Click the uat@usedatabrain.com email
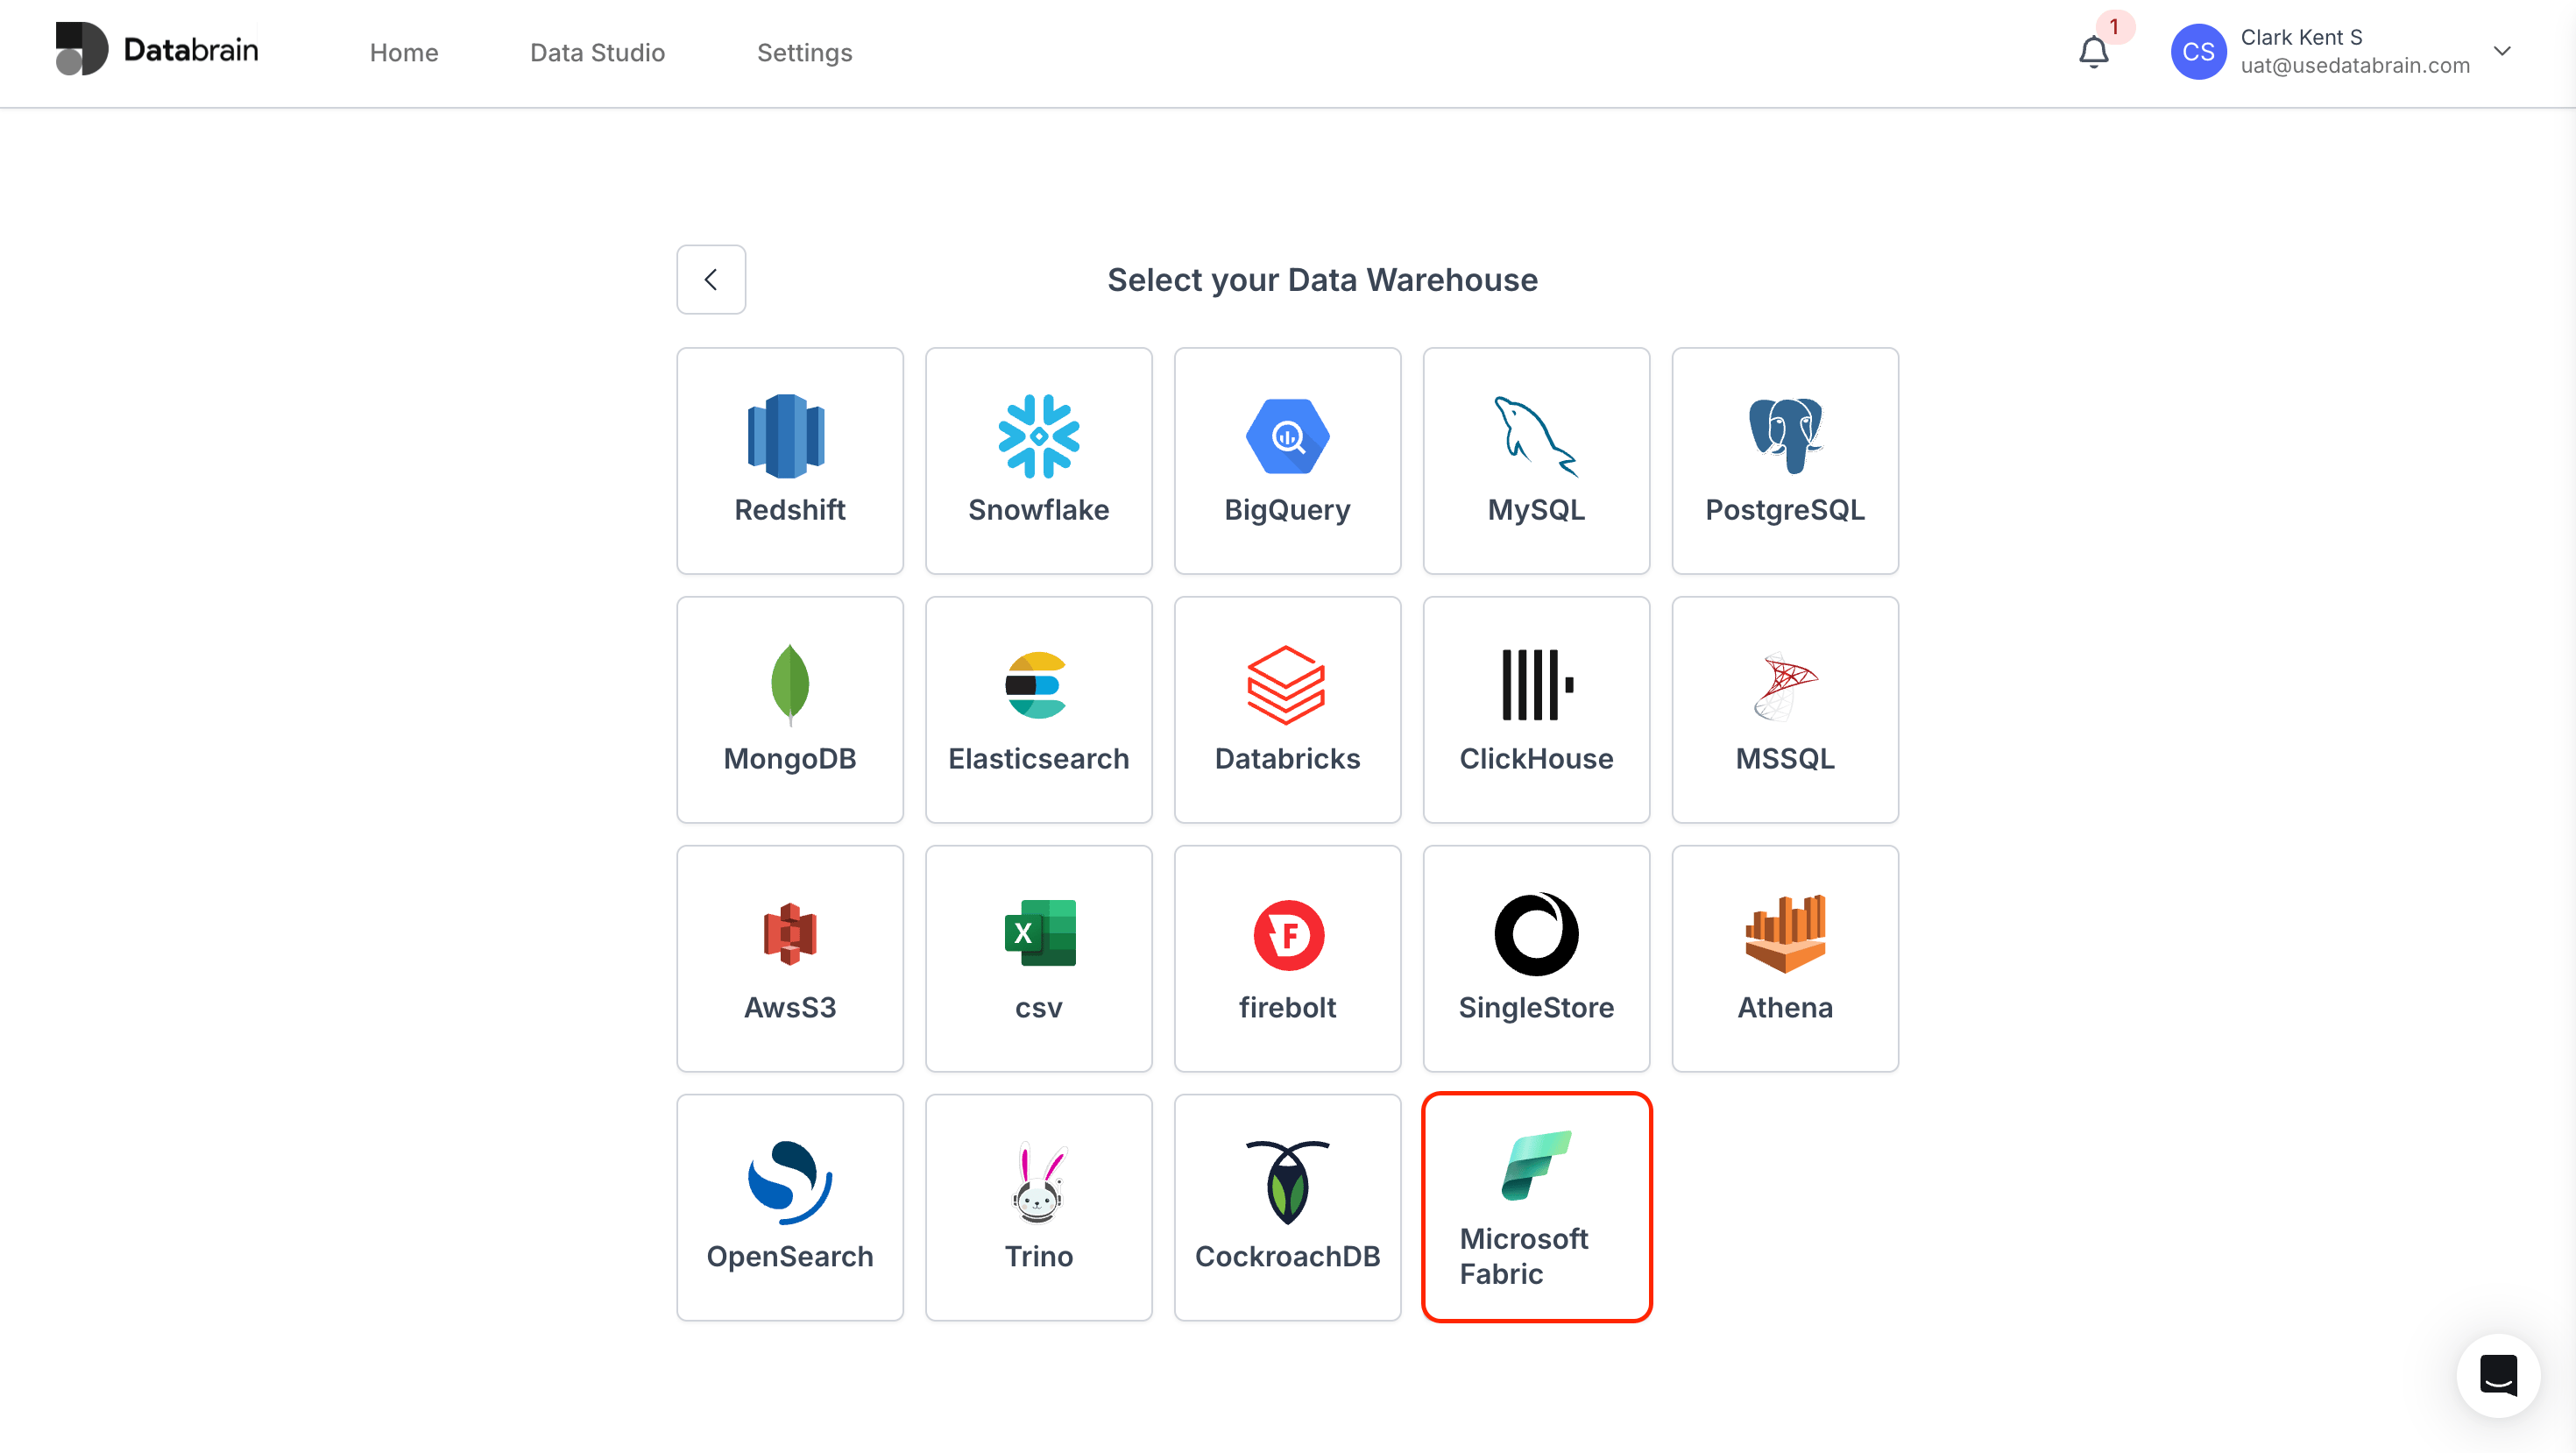The height and width of the screenshot is (1453, 2576). [2355, 66]
